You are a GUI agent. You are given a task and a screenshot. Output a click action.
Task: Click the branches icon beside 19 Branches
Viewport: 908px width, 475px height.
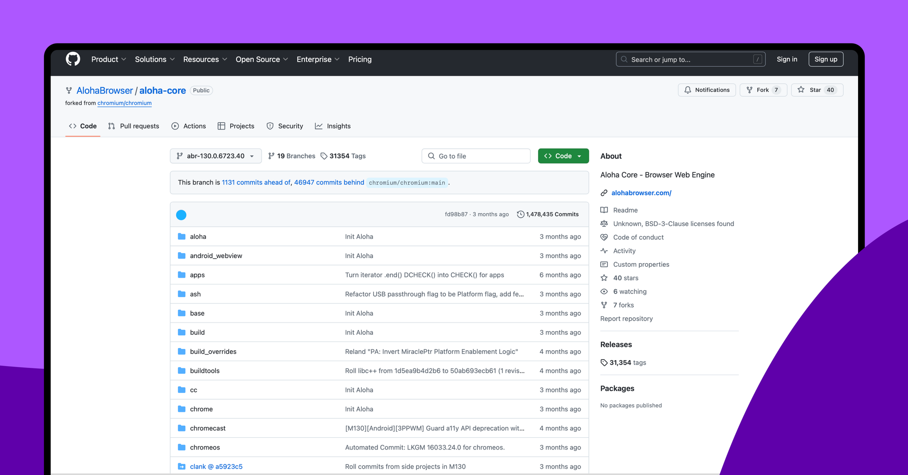(271, 156)
